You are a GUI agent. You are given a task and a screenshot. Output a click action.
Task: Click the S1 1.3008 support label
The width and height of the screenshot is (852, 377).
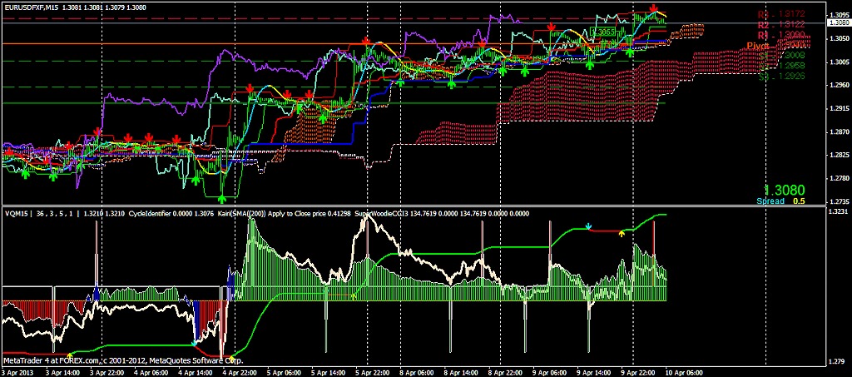pyautogui.click(x=780, y=55)
